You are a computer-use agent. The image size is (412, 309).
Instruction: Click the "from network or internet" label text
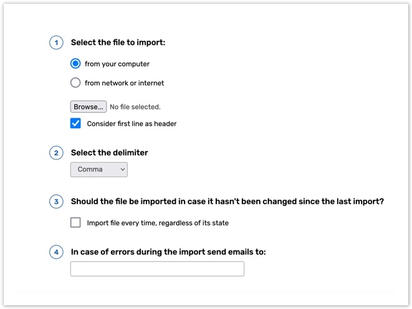point(125,83)
